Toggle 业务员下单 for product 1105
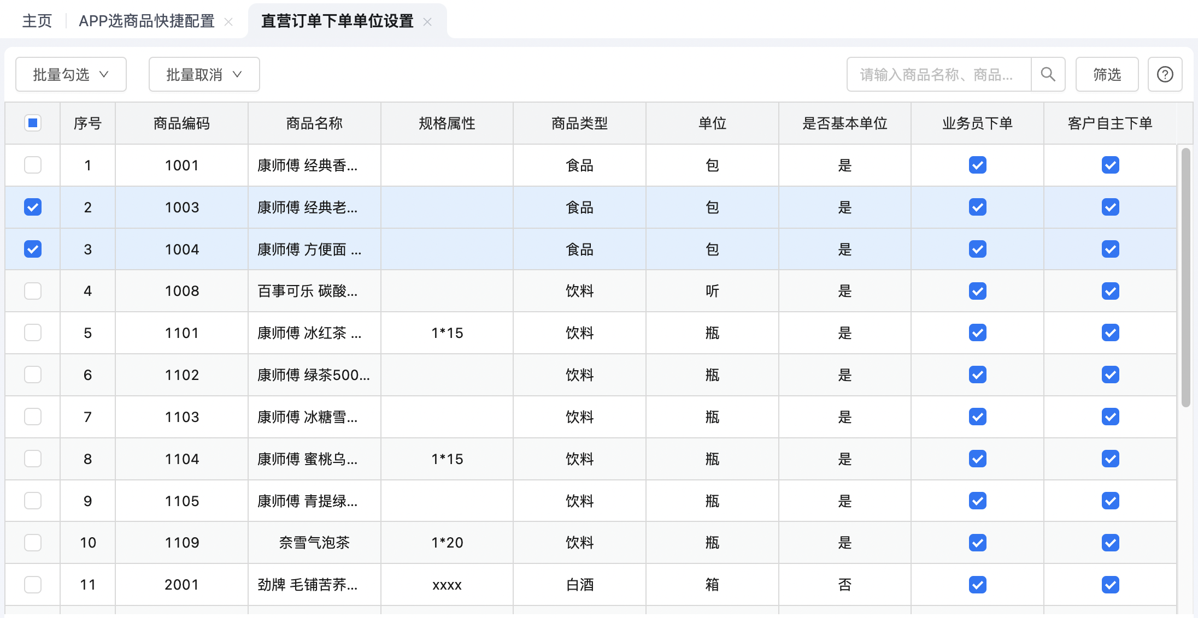This screenshot has width=1198, height=618. tap(978, 501)
